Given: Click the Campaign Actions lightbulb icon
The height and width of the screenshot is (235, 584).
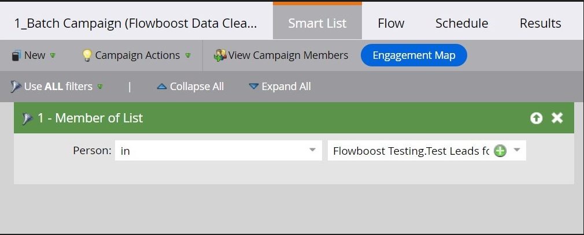Looking at the screenshot, I should pos(87,55).
